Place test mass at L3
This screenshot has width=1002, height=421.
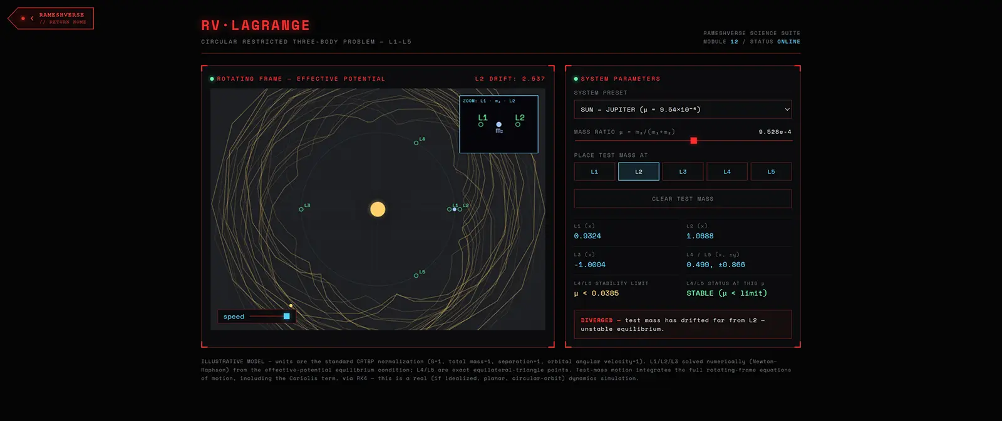pos(683,171)
